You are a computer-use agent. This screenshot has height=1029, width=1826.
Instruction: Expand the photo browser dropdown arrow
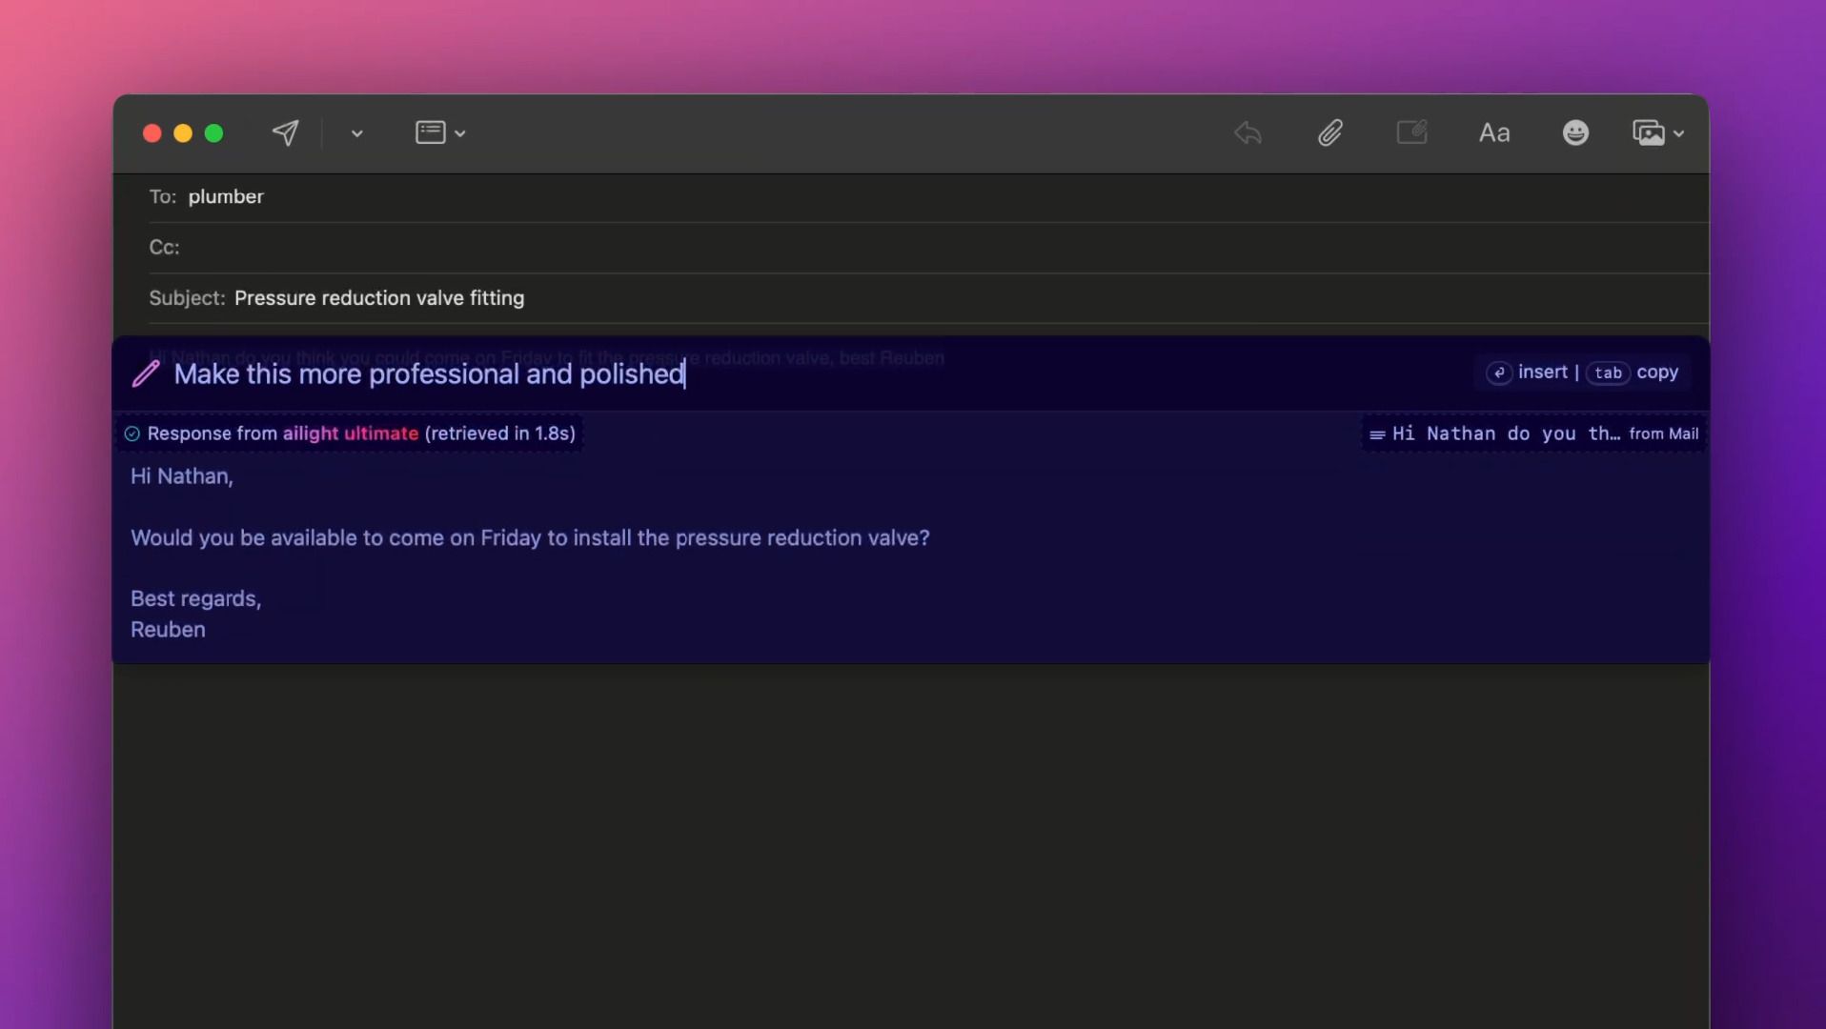1677,133
